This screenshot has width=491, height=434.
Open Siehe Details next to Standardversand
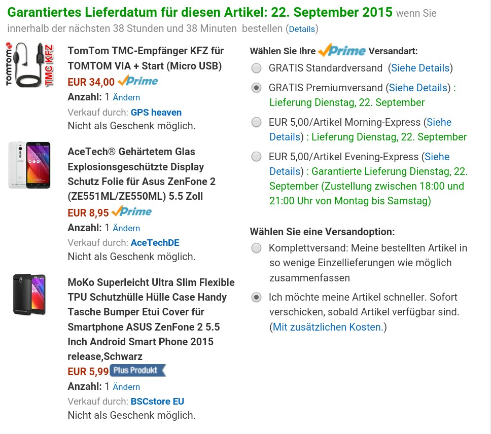click(x=420, y=68)
